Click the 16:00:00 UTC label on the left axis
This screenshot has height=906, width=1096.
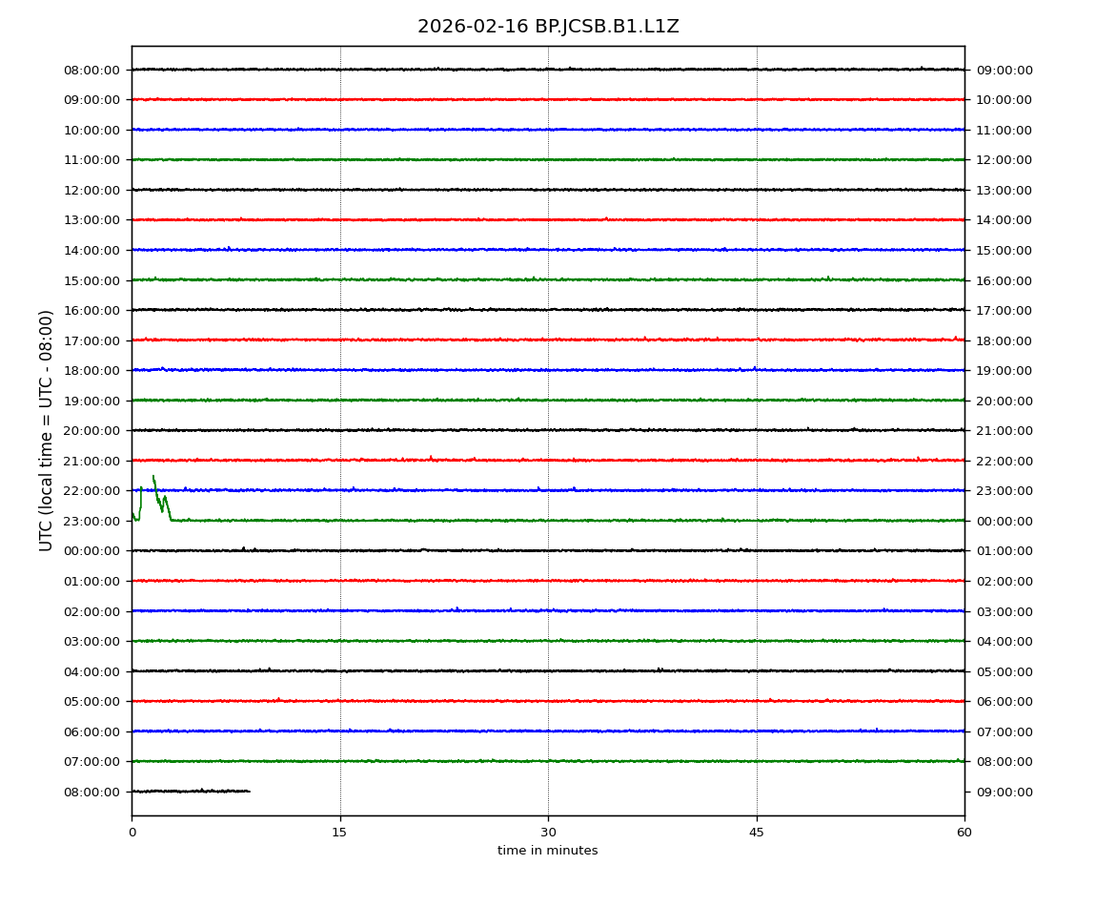pos(92,310)
